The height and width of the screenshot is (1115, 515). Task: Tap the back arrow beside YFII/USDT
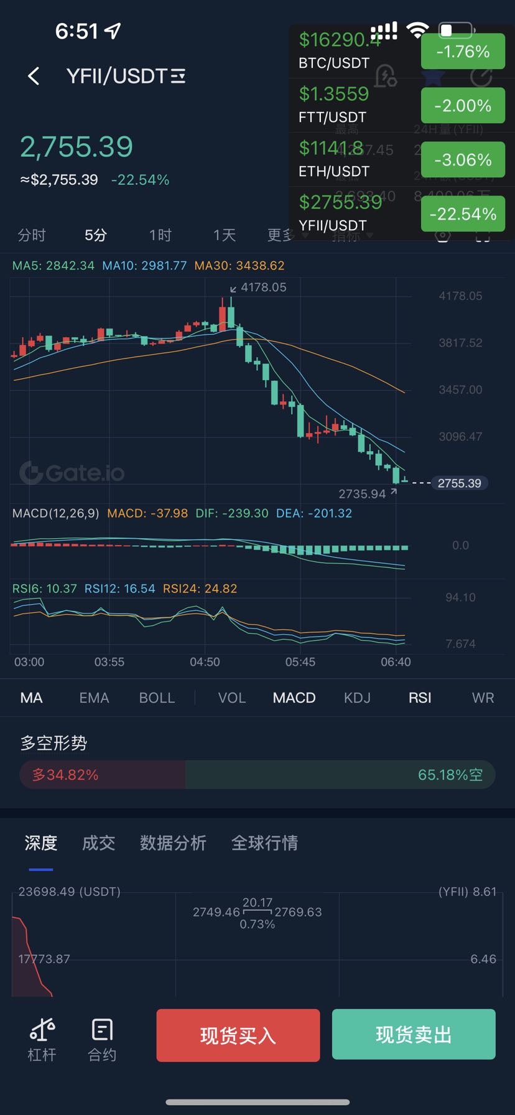click(34, 76)
